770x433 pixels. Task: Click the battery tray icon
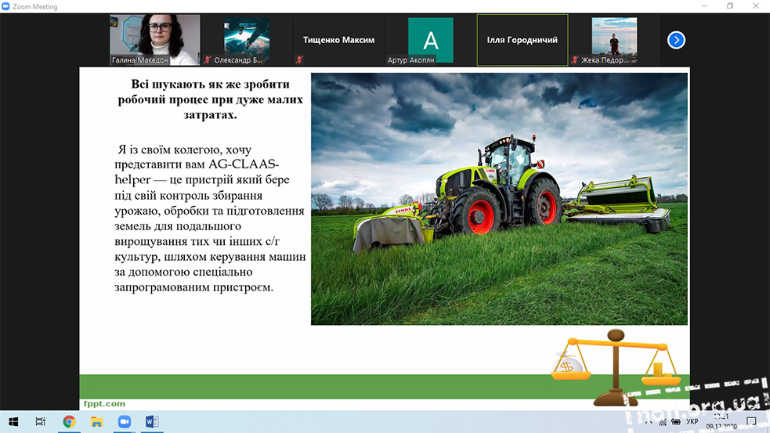tap(676, 422)
